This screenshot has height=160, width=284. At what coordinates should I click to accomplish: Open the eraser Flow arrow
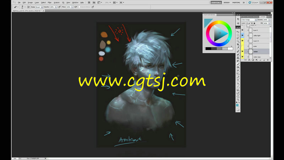(72, 7)
